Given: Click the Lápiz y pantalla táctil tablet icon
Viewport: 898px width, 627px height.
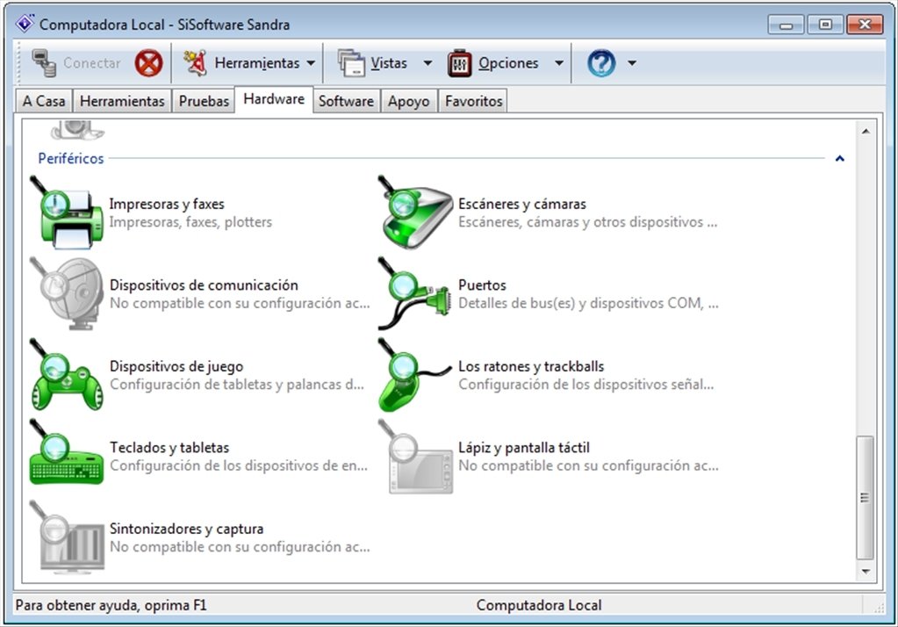Looking at the screenshot, I should 415,457.
